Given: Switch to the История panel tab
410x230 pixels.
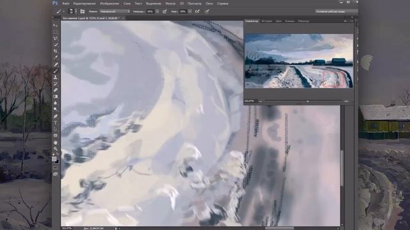Looking at the screenshot, I should click(266, 21).
